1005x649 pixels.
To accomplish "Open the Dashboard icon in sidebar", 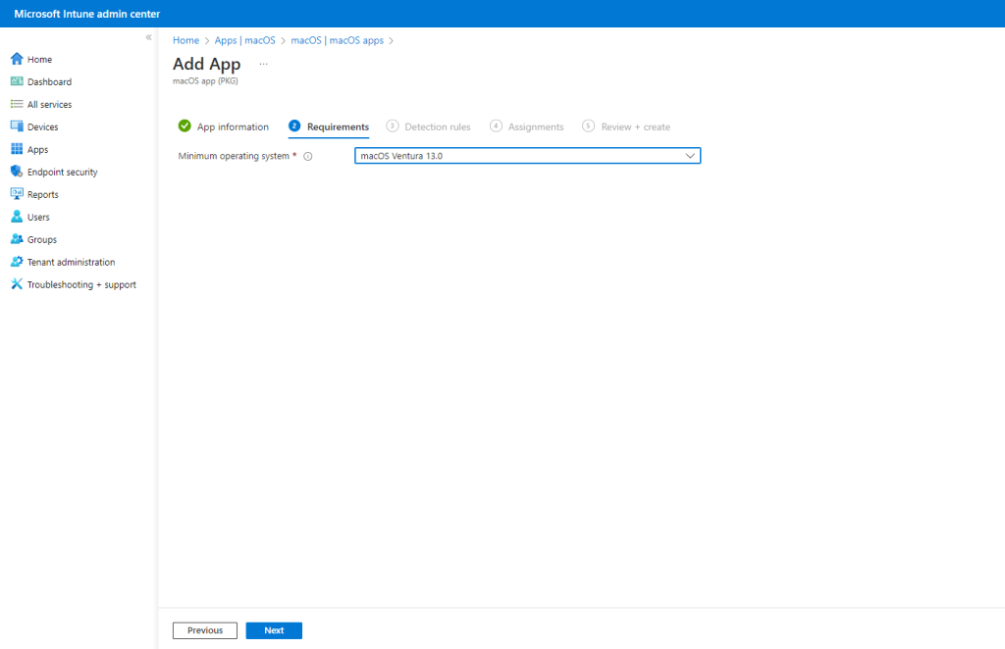I will 17,81.
